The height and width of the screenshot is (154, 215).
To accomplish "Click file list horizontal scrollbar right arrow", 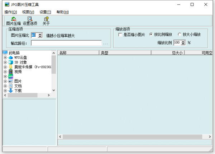I will [x=210, y=137].
